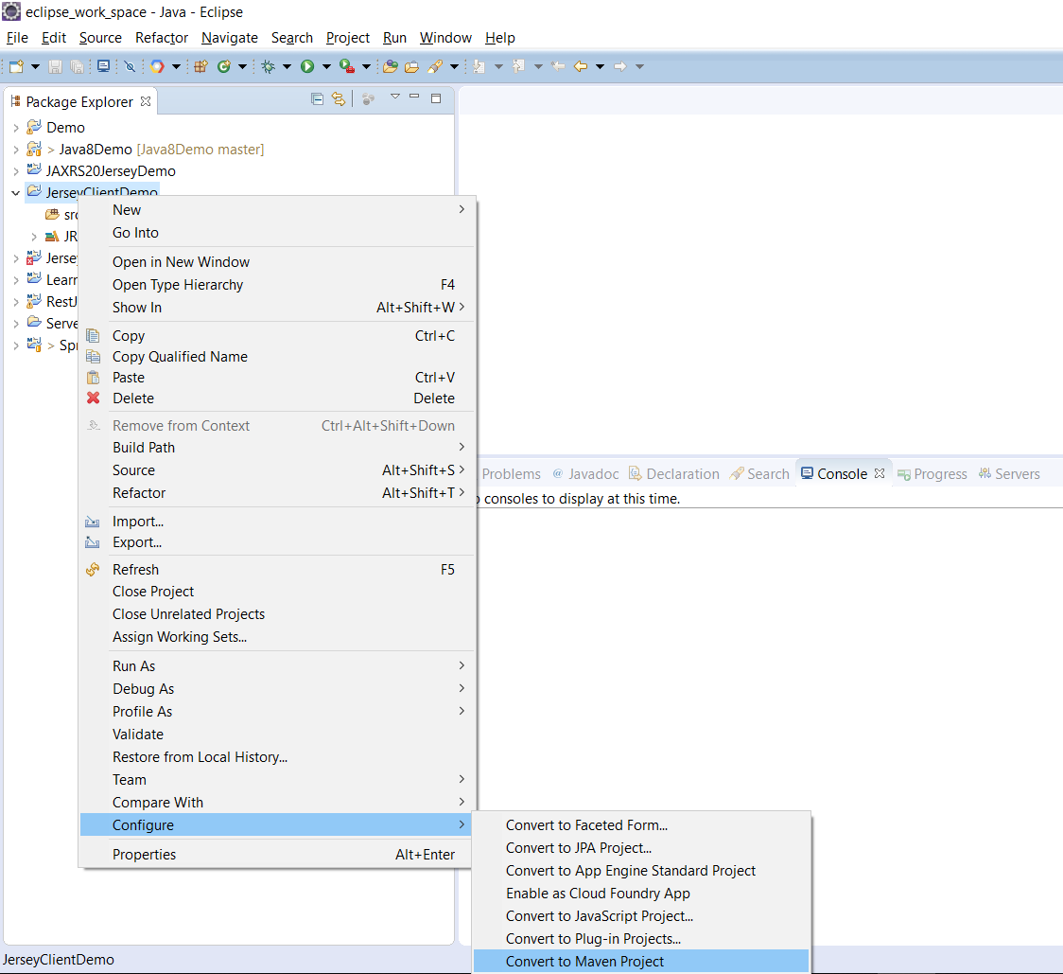Click the yellow Back navigation arrow
This screenshot has width=1063, height=974.
point(581,66)
